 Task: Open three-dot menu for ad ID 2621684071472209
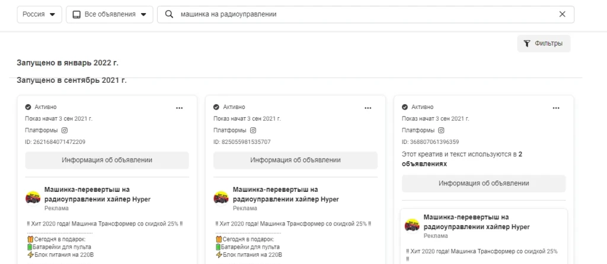point(179,108)
